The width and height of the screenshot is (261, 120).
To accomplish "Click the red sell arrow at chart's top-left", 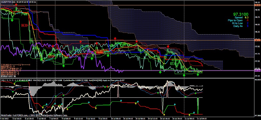I will point(17,5).
